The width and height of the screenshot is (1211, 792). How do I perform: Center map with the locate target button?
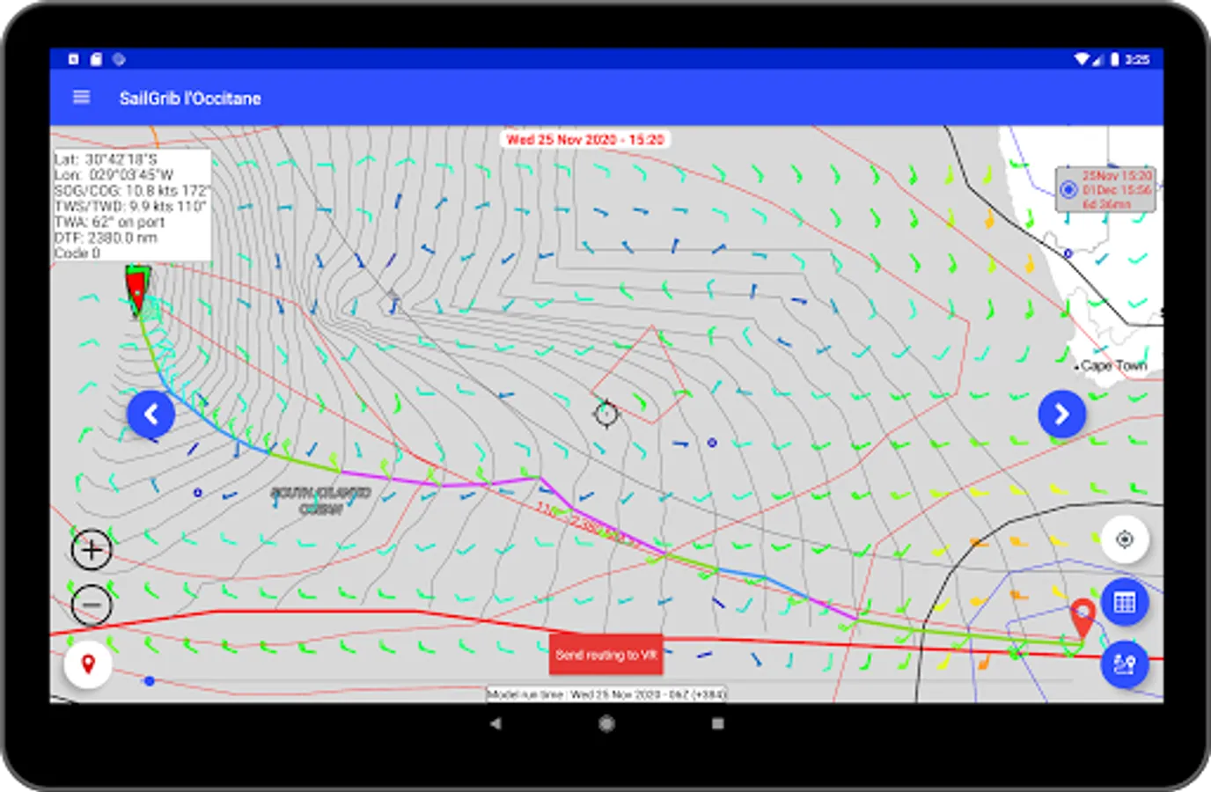(x=1125, y=539)
